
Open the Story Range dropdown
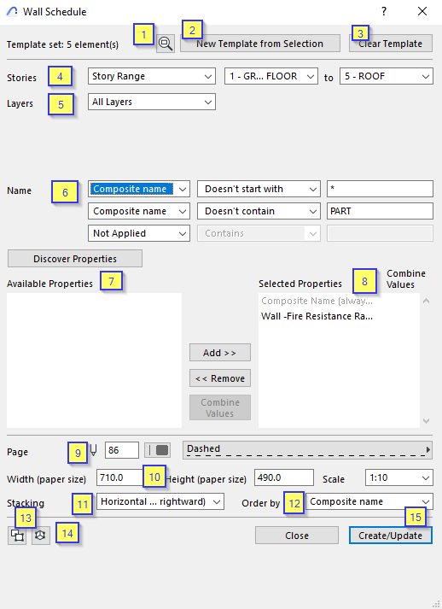click(152, 76)
